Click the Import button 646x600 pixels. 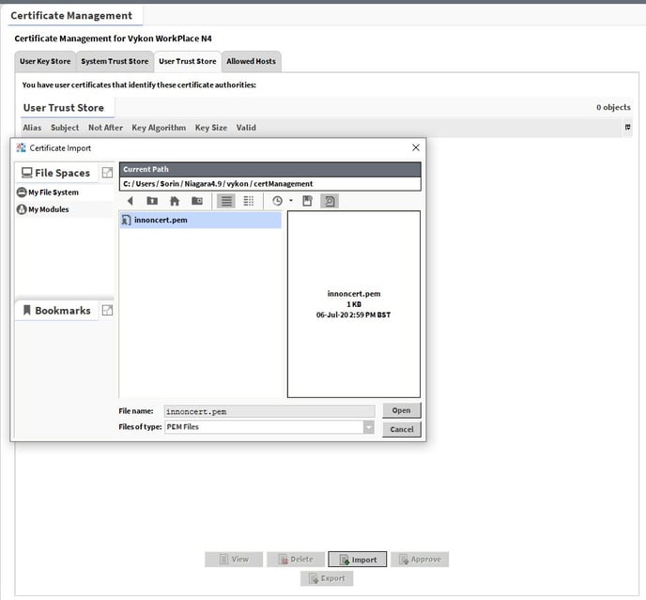[x=357, y=560]
